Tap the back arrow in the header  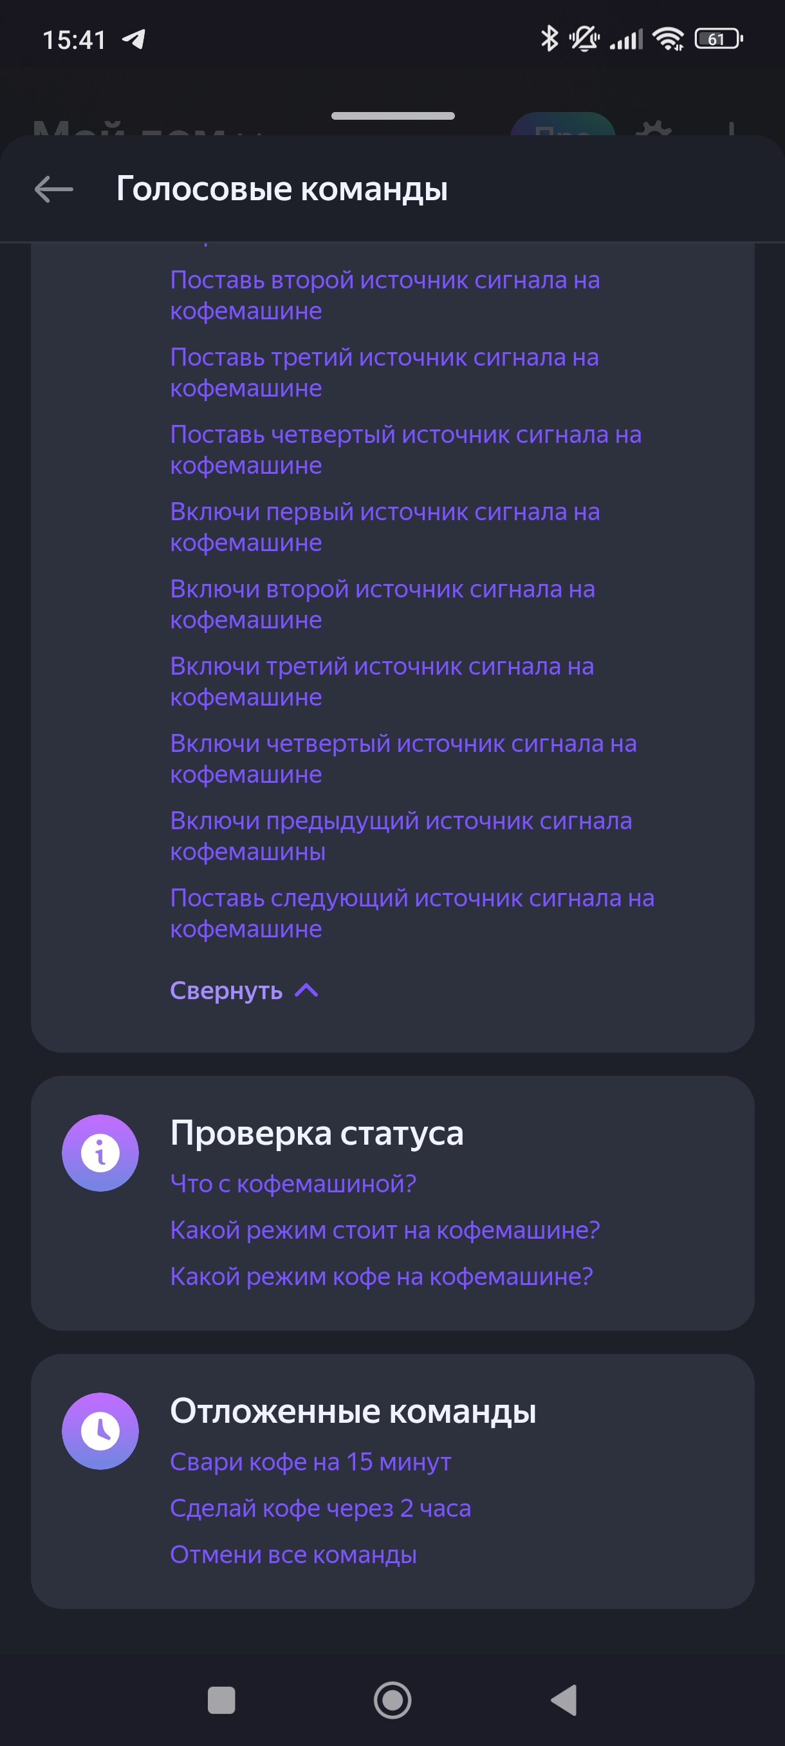pos(54,189)
